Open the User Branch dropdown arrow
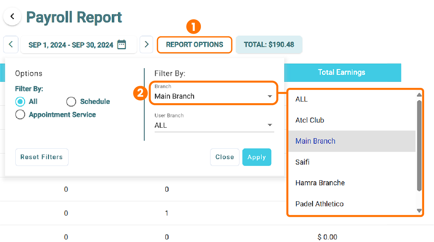This screenshot has height=242, width=434. coord(270,125)
